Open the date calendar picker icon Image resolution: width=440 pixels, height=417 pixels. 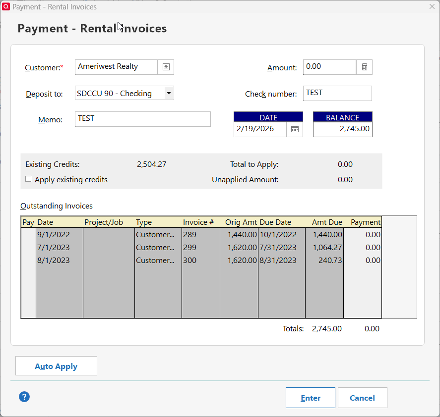pos(295,129)
